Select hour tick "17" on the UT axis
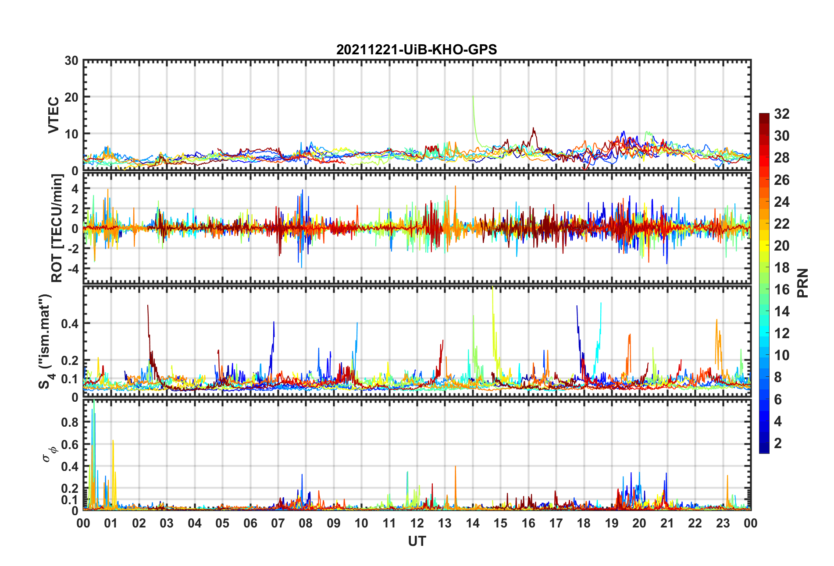 pyautogui.click(x=556, y=523)
